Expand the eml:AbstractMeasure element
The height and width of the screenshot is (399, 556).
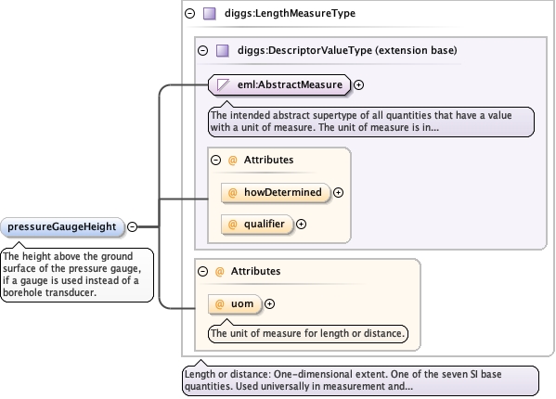(x=359, y=85)
